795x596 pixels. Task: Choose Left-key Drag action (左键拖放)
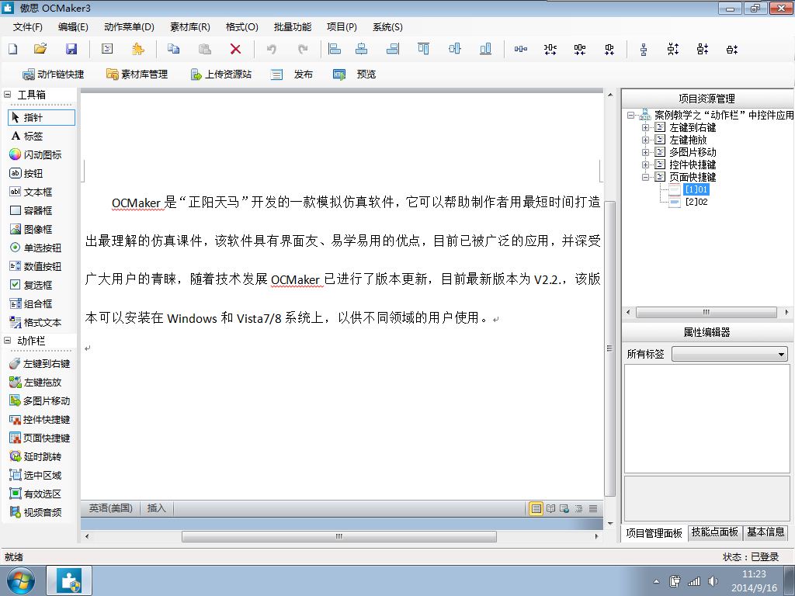[x=36, y=382]
